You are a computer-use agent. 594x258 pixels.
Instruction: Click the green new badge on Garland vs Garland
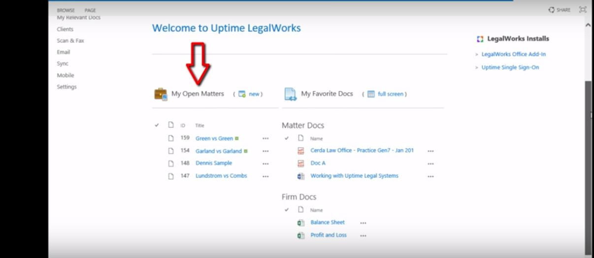click(246, 151)
